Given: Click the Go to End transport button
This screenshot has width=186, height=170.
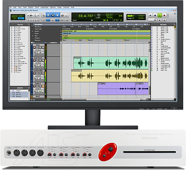Looking at the screenshot, I should click(164, 20).
